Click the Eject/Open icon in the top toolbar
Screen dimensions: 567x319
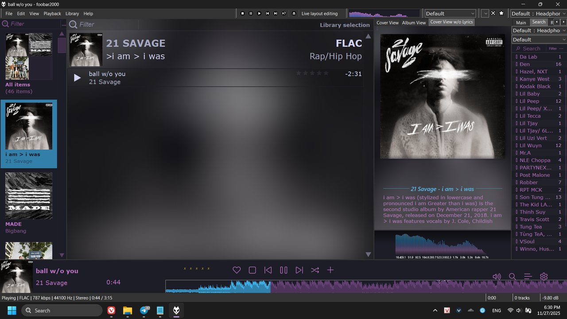(x=295, y=13)
